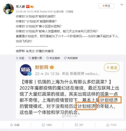Image resolution: width=126 pixels, height=131 pixels.
Task: Open the 财新网 account name link
Action: tap(42, 67)
